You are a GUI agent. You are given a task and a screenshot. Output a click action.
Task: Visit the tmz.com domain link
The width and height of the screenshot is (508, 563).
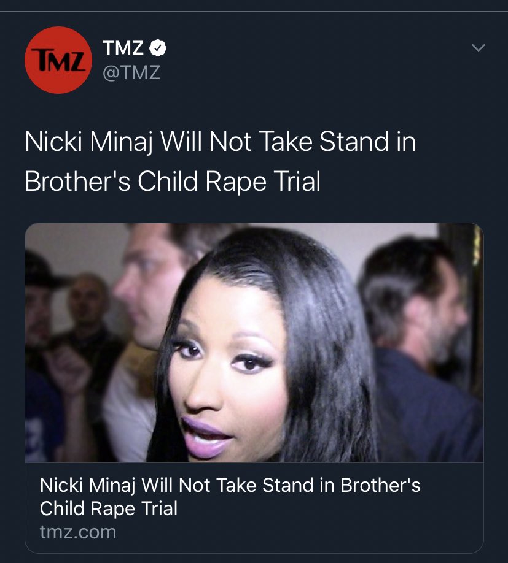[x=78, y=532]
